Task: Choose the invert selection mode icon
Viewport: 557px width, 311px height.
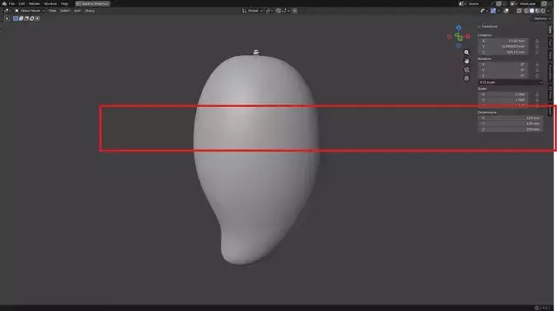Action: [x=31, y=18]
